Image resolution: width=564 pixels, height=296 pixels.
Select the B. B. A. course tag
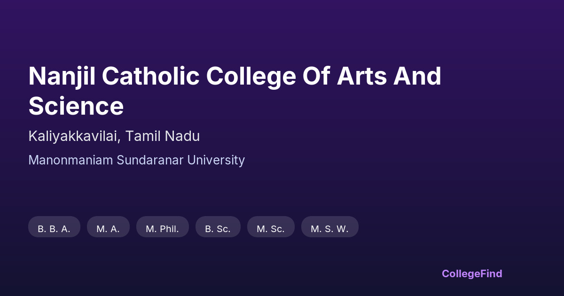coord(54,229)
